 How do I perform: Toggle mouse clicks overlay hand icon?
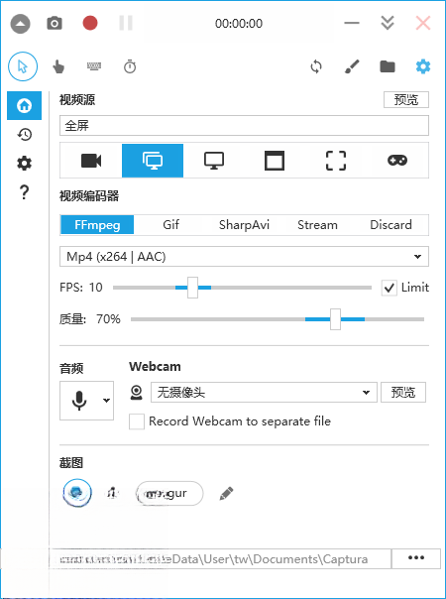[x=58, y=66]
